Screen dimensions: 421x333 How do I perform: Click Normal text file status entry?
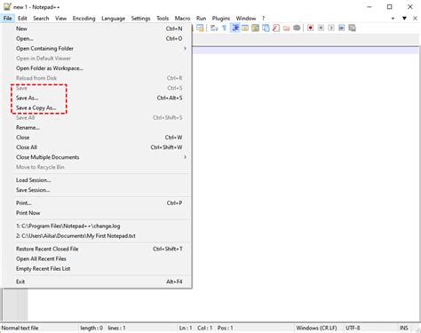20,328
